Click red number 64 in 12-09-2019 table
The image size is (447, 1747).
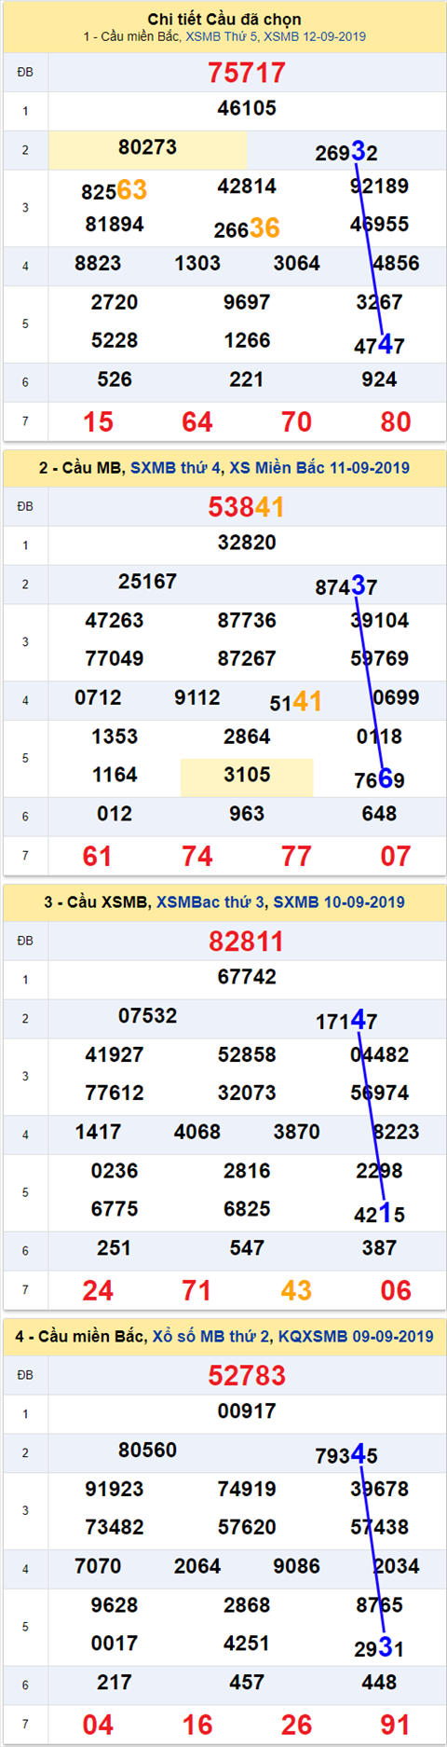tap(197, 422)
